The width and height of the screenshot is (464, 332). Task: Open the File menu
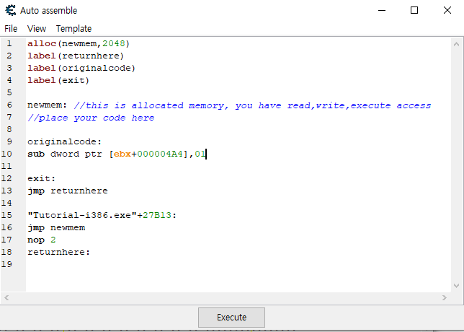[11, 28]
